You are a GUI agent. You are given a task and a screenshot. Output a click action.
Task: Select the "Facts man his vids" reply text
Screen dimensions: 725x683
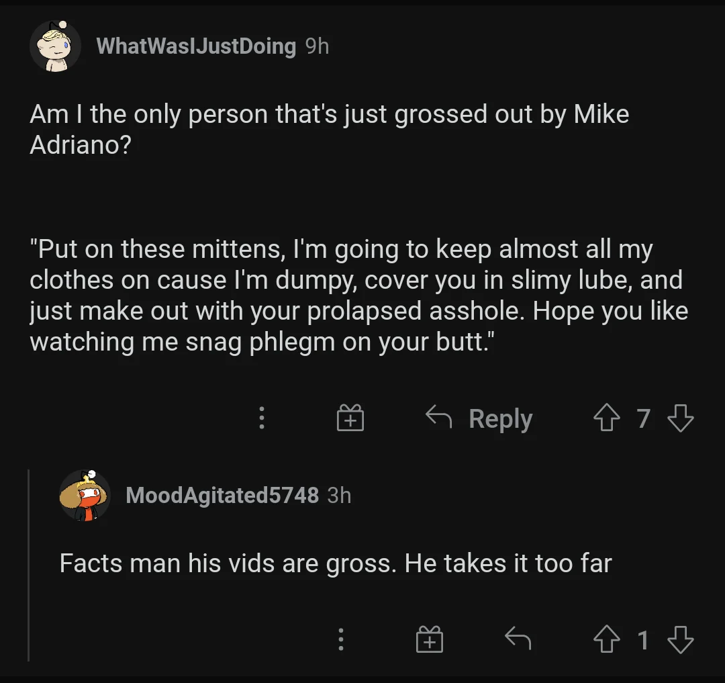(335, 563)
